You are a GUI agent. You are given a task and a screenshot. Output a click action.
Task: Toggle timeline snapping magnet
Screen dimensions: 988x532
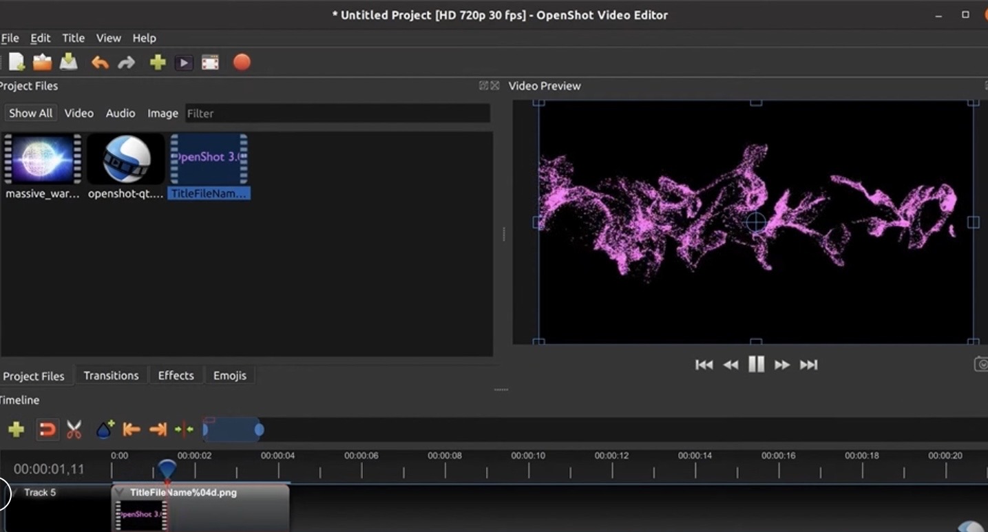[47, 430]
